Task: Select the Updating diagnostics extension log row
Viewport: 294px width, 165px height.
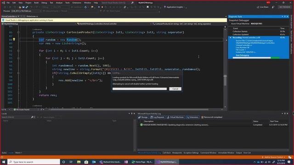Action: click(x=213, y=125)
